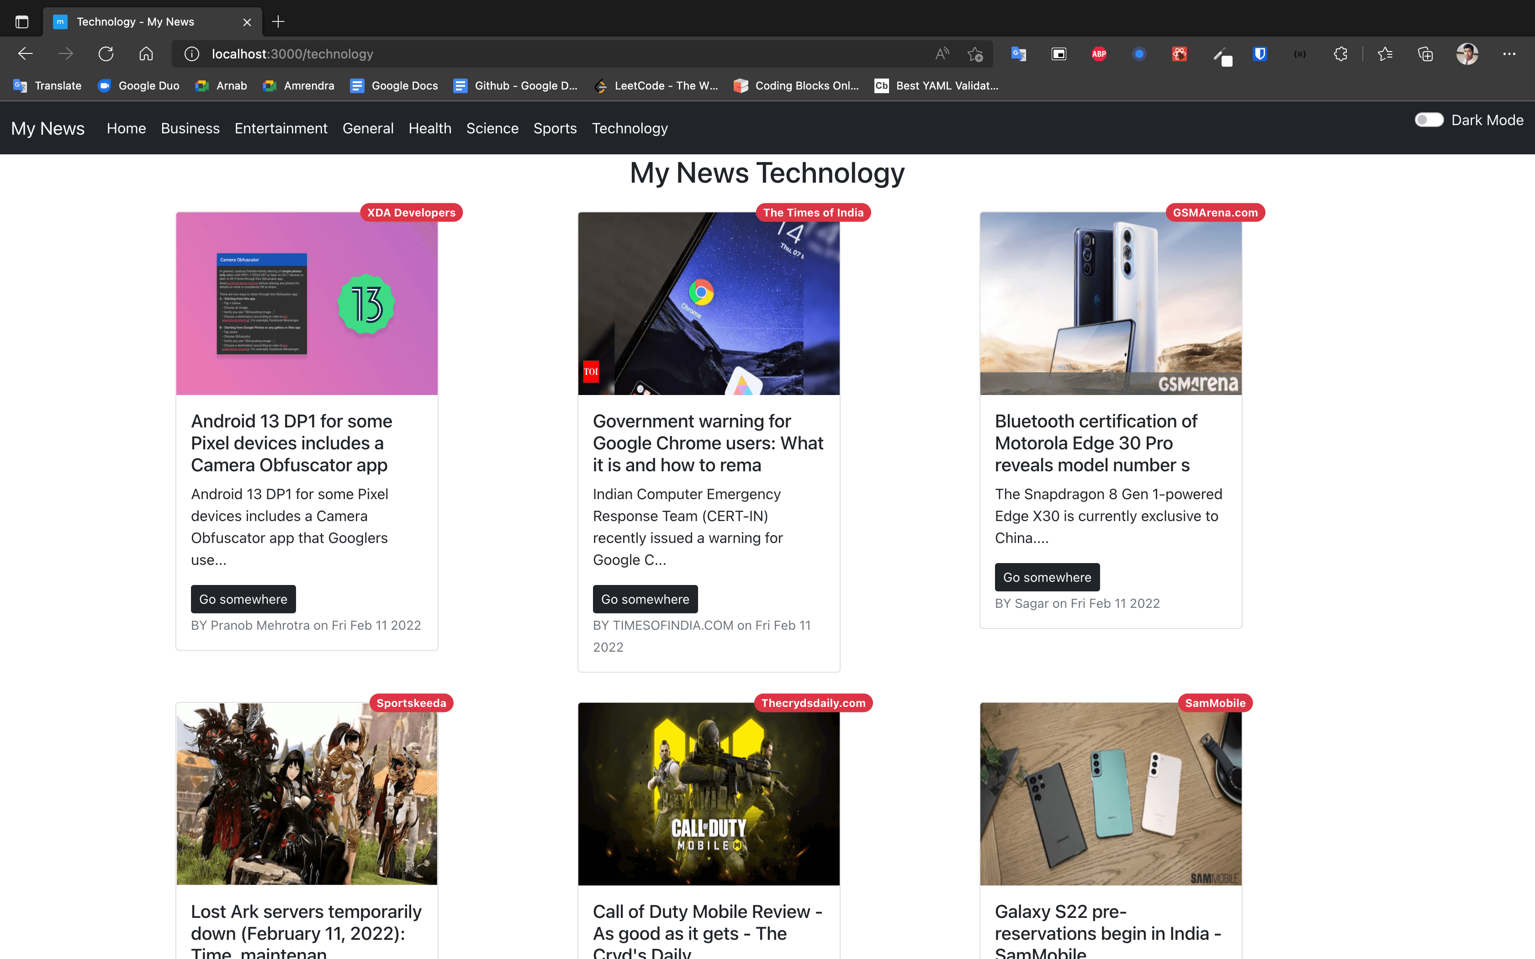Open the Github - Google D... bookmark
1535x959 pixels.
[515, 86]
